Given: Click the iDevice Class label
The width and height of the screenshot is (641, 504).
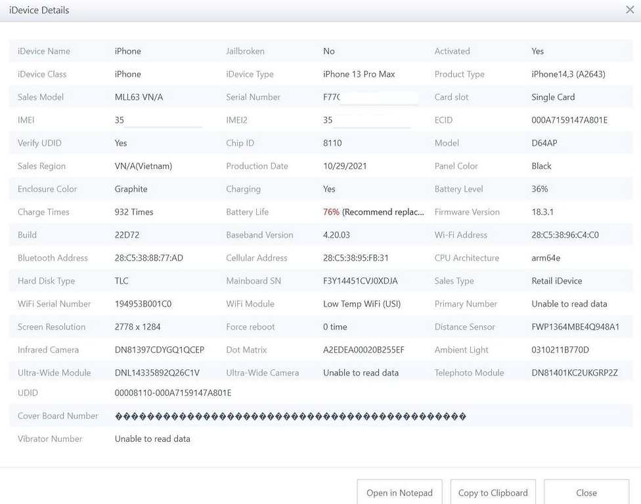Looking at the screenshot, I should pyautogui.click(x=41, y=74).
